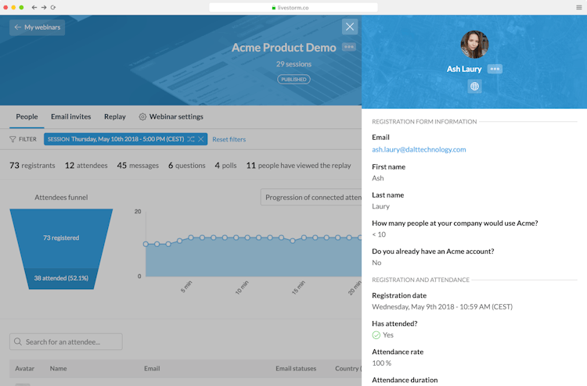
Task: Click the shuffle icon in session filter
Action: click(191, 139)
